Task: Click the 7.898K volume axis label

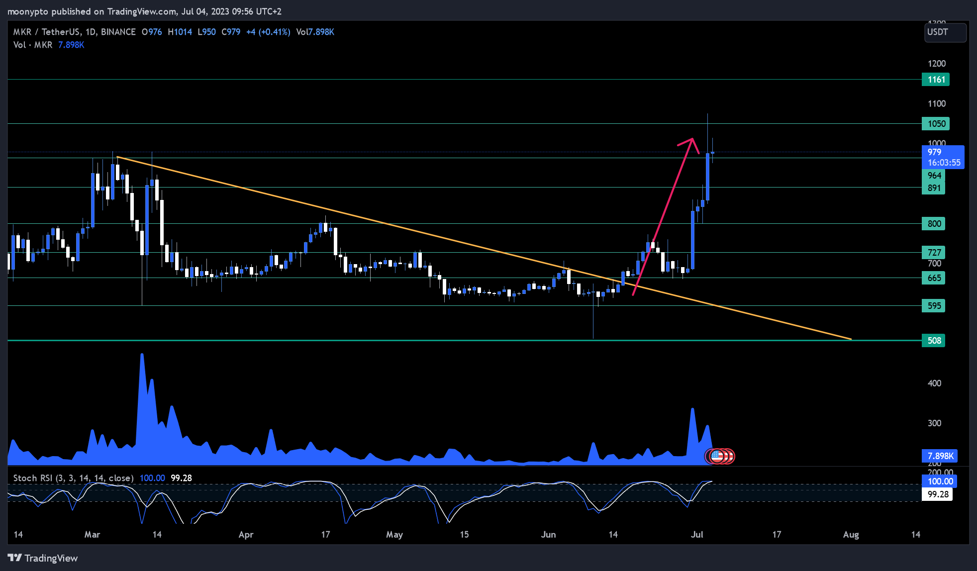Action: [940, 456]
